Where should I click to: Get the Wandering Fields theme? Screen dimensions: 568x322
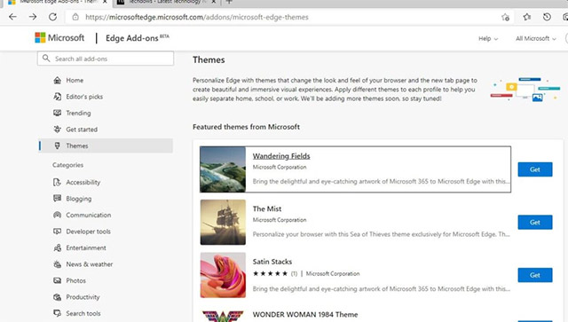[x=535, y=169]
